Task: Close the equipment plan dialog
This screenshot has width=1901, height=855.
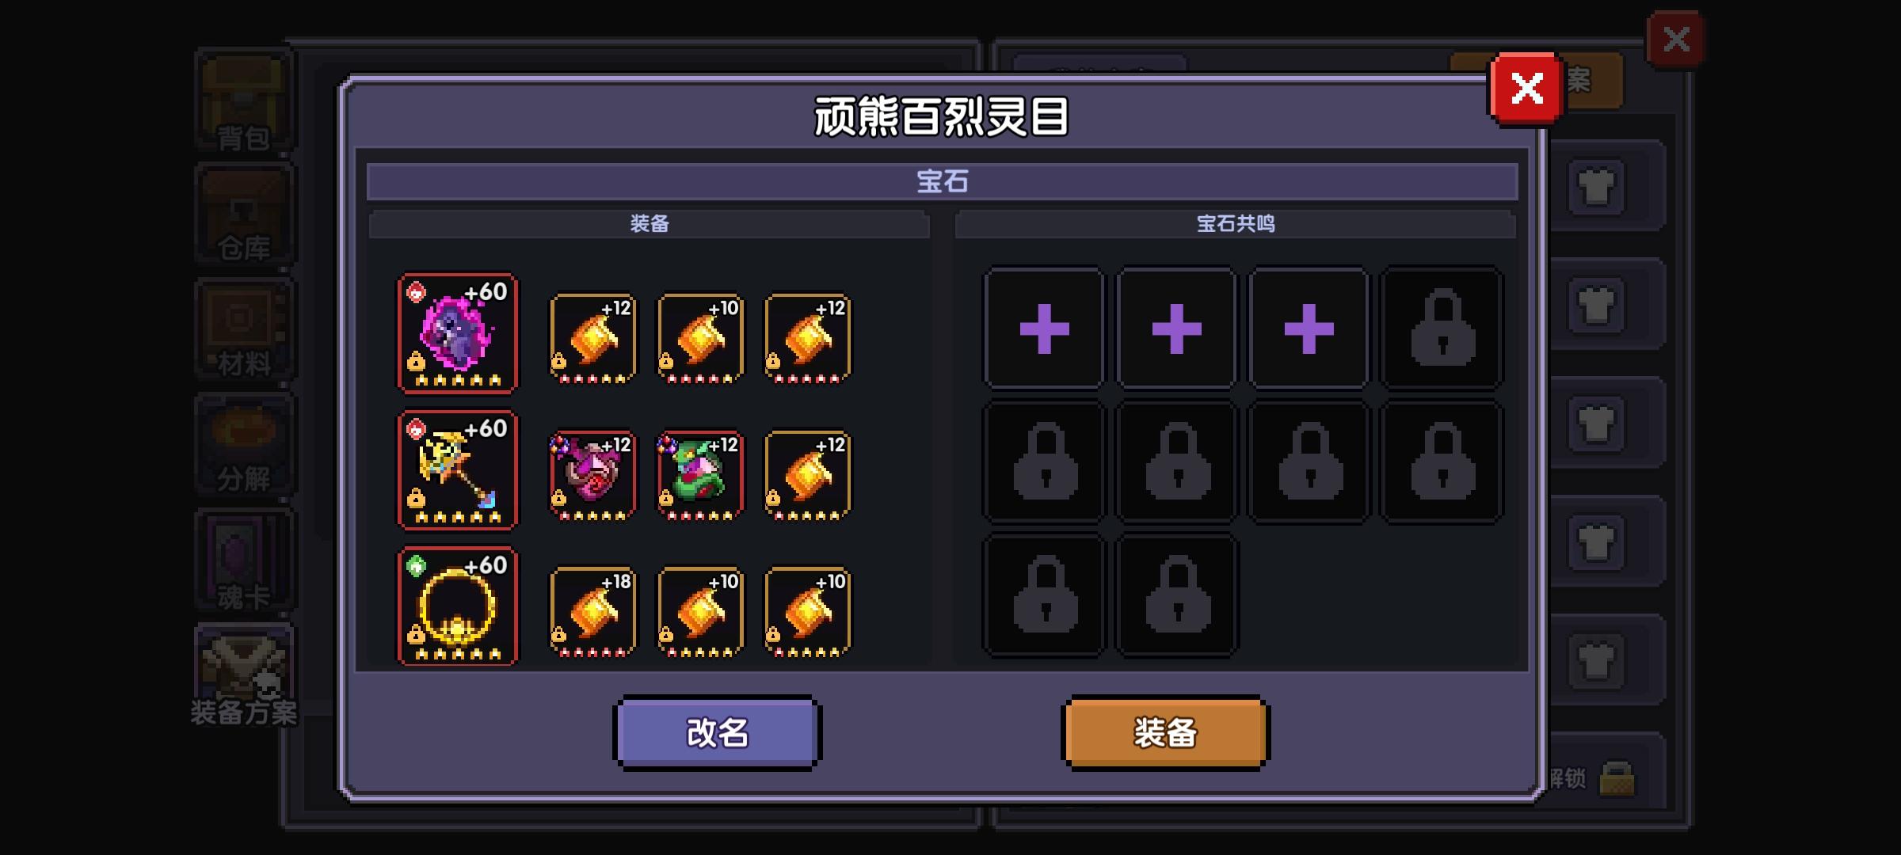Action: 1526,88
